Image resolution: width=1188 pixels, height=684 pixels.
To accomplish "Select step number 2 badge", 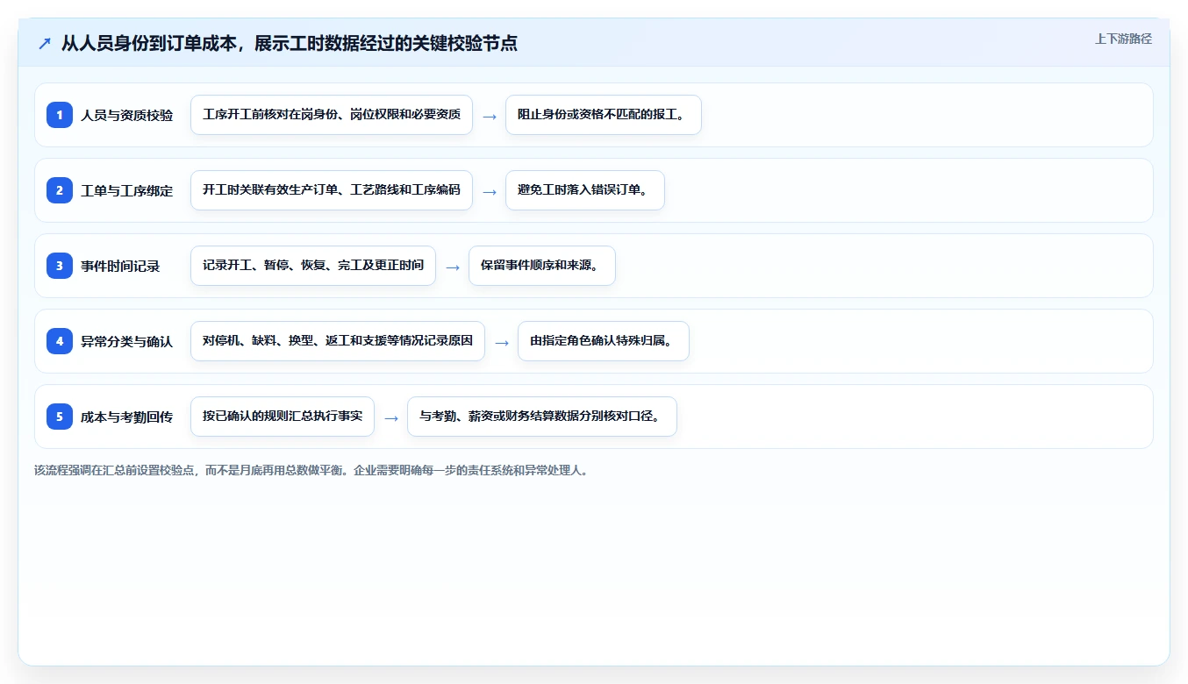I will coord(60,190).
